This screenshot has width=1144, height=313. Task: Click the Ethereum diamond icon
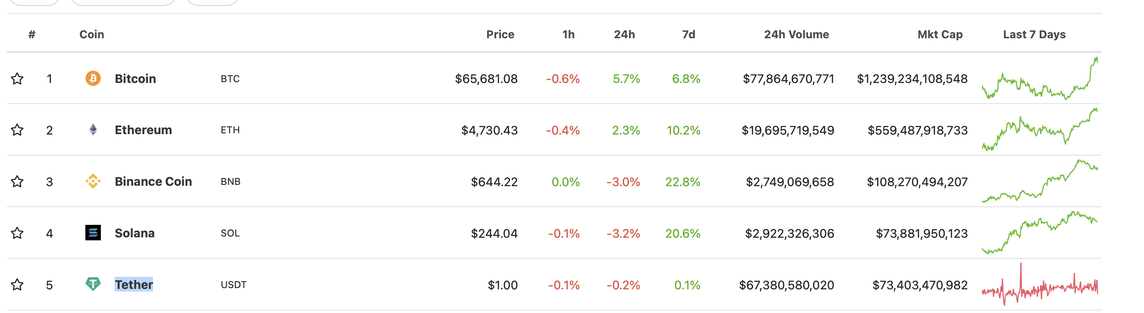tap(93, 130)
